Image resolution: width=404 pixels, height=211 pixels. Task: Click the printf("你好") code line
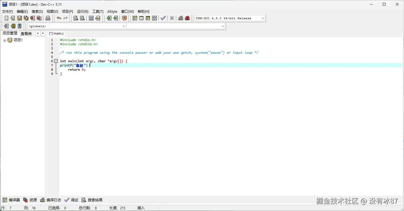tap(74, 65)
